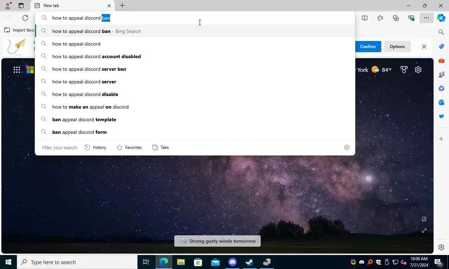Viewport: 449px width, 269px height.
Task: Select suggestion 'how to appeal discord server ban'
Action: [195, 69]
